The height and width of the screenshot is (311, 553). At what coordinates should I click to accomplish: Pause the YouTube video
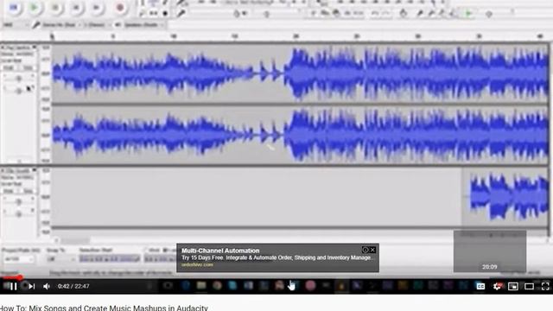pyautogui.click(x=13, y=286)
